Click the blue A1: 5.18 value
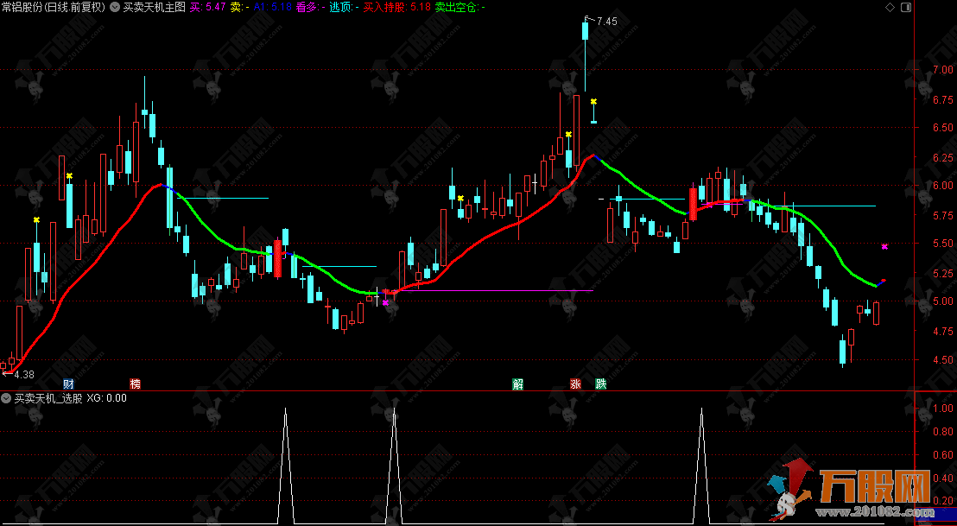The image size is (957, 526). coord(272,7)
